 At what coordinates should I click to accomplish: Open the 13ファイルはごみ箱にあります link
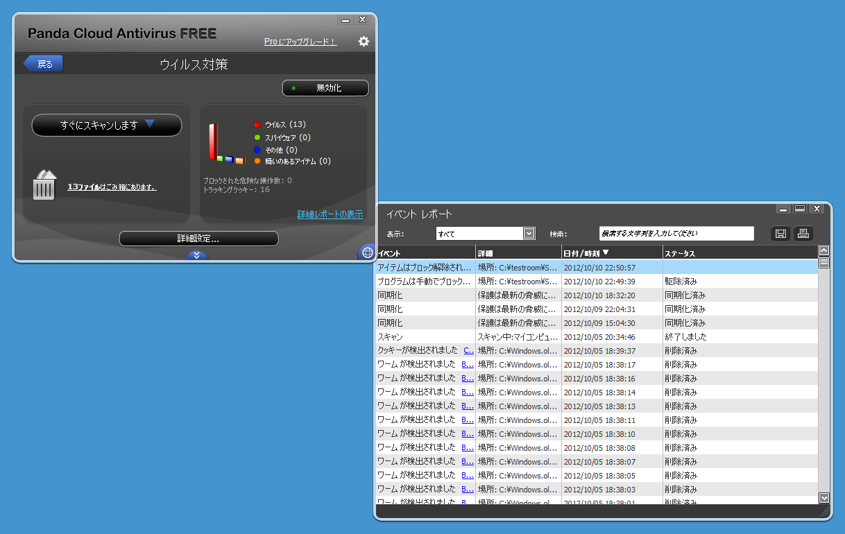coord(112,187)
